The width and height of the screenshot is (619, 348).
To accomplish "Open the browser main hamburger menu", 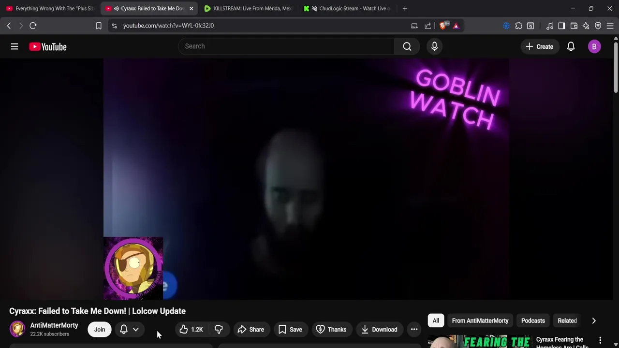I will pyautogui.click(x=610, y=26).
